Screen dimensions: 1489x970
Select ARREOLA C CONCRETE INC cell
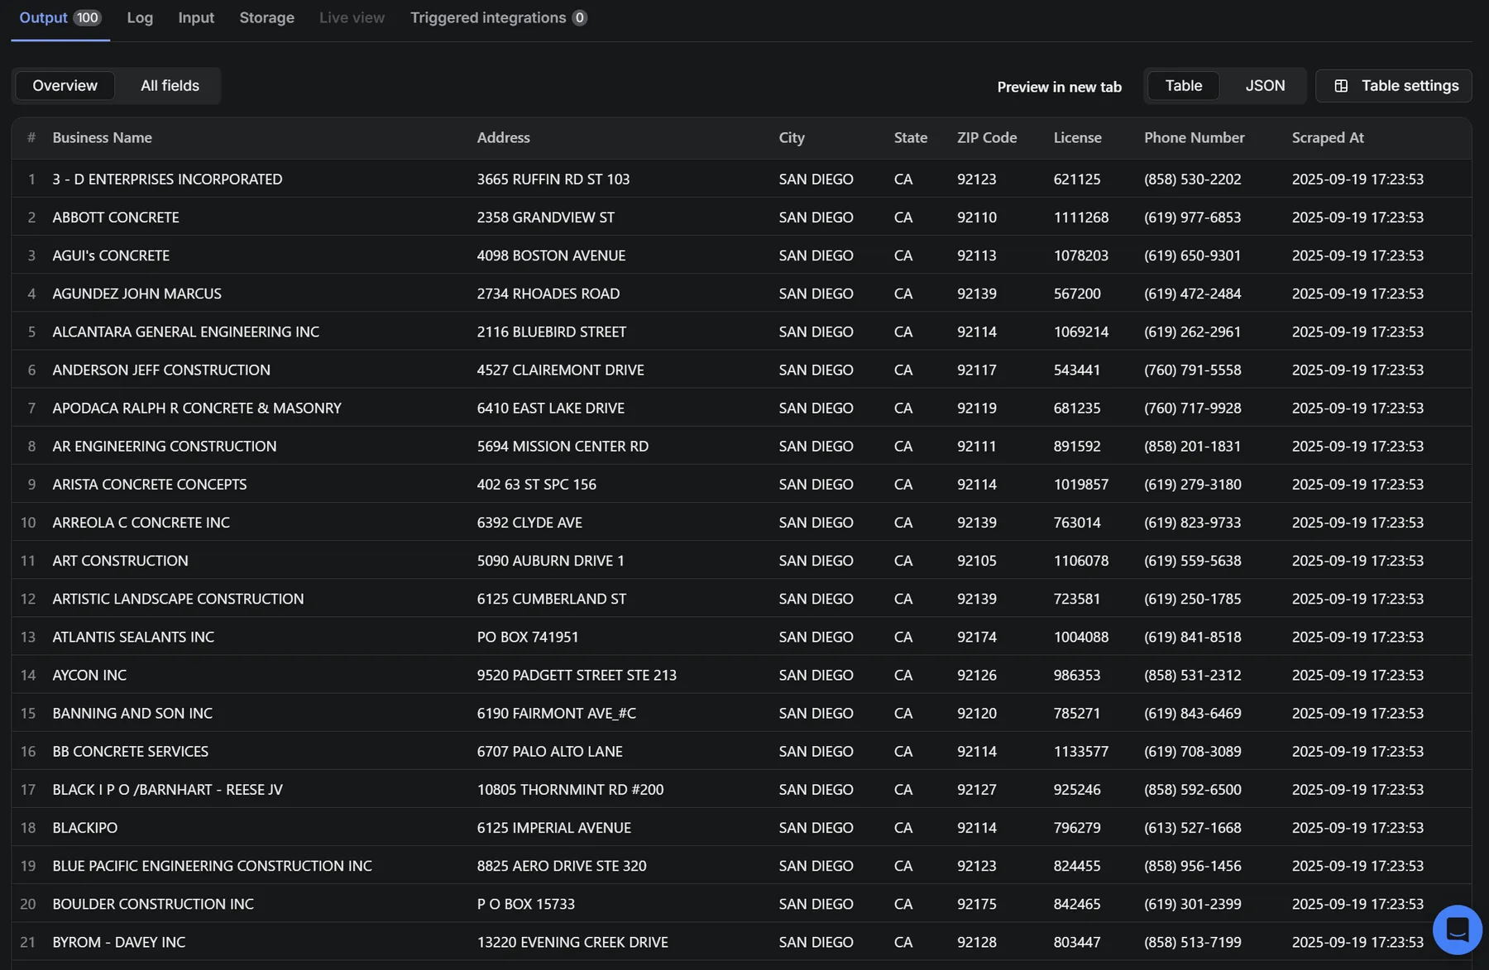pyautogui.click(x=141, y=522)
